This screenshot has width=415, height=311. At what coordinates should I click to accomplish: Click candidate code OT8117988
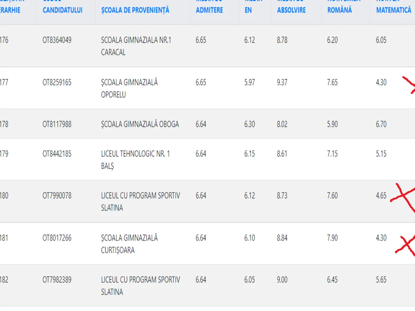[x=57, y=124]
